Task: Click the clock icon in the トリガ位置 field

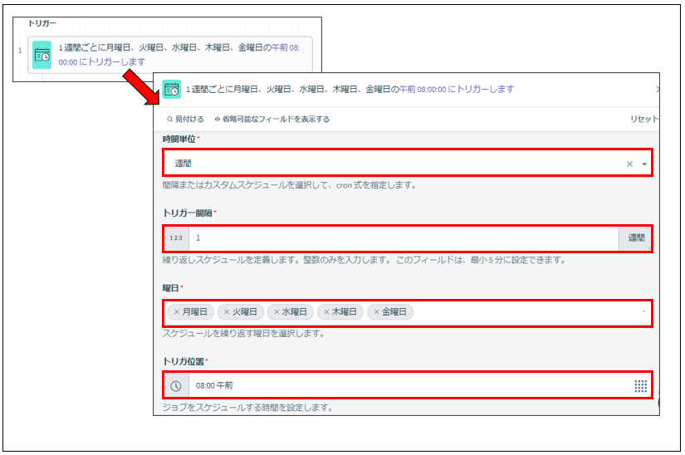Action: coord(176,386)
